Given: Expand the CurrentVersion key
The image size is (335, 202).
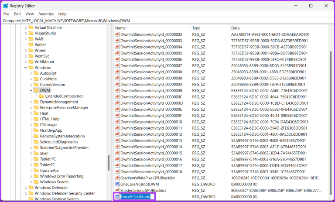Looking at the screenshot, I should pyautogui.click(x=31, y=85).
